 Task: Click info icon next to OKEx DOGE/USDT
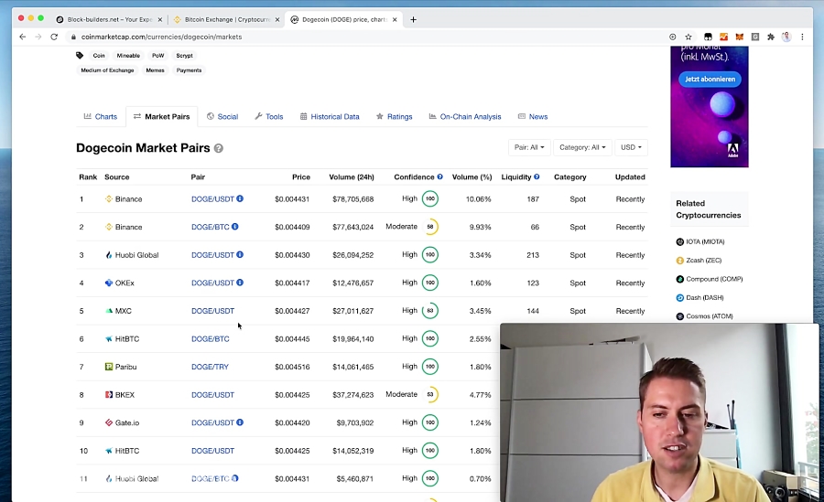(x=240, y=283)
